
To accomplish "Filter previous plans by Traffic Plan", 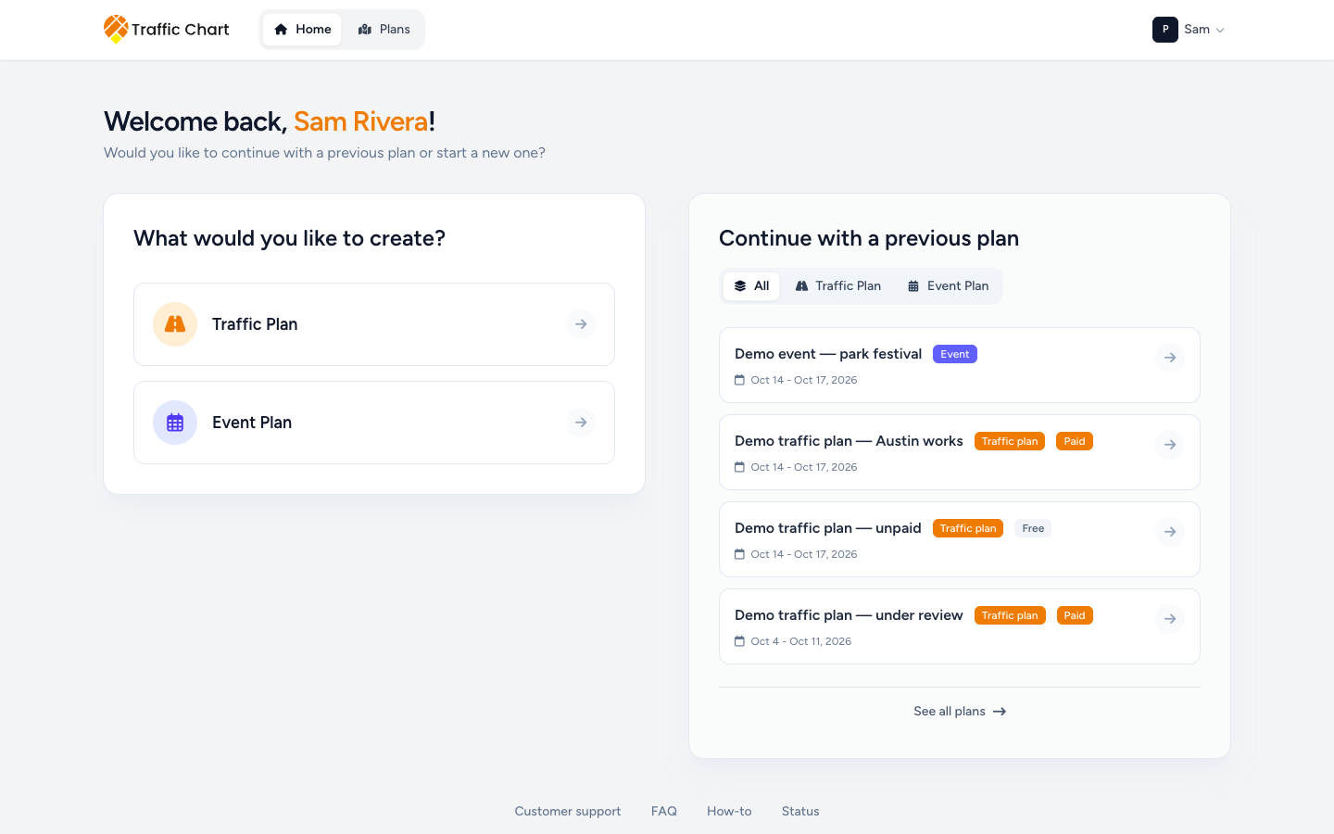I will 838,286.
